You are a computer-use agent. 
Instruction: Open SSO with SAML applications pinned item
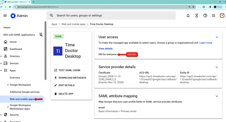pos(19,35)
